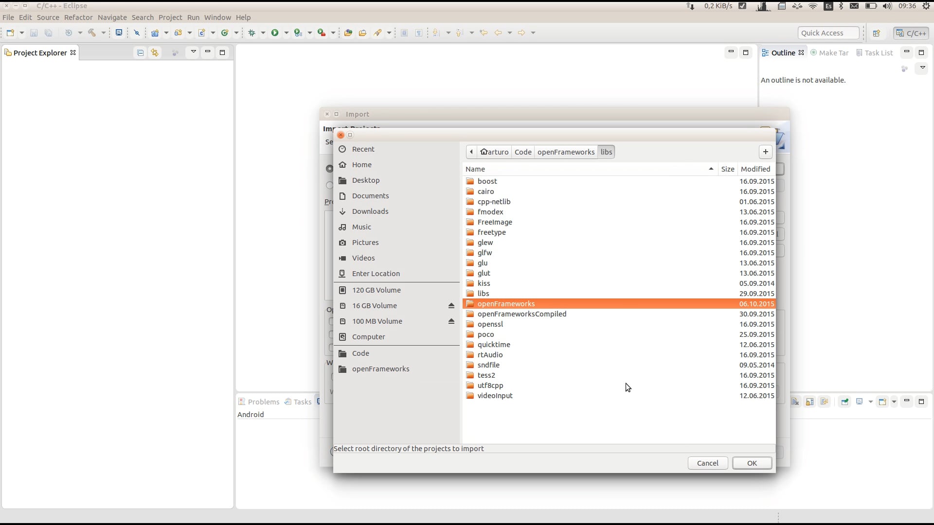Collapse all items in Project Explorer
This screenshot has height=525, width=934.
[x=141, y=52]
